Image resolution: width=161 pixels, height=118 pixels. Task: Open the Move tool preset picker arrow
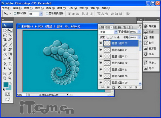click(x=10, y=14)
